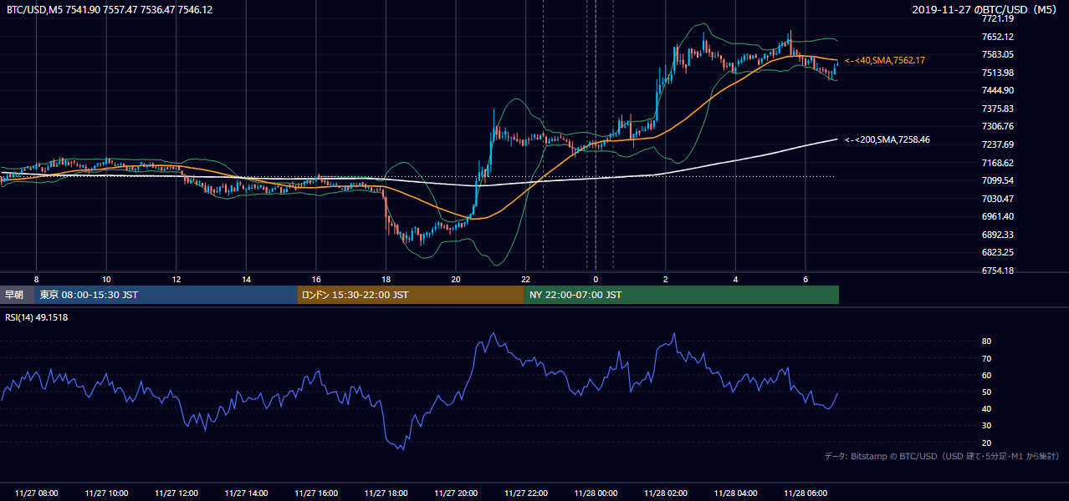Click hour label 18 on the price chart axis

point(386,279)
